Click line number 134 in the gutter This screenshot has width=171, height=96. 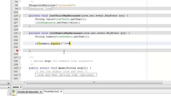pyautogui.click(x=16, y=47)
